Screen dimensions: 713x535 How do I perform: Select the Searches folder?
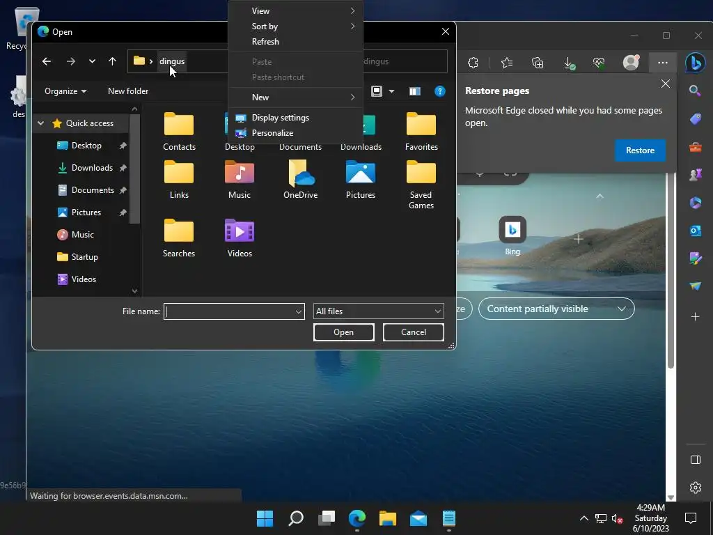(179, 238)
